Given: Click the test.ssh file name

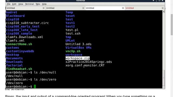Looking at the screenshot, I should point(73,33).
